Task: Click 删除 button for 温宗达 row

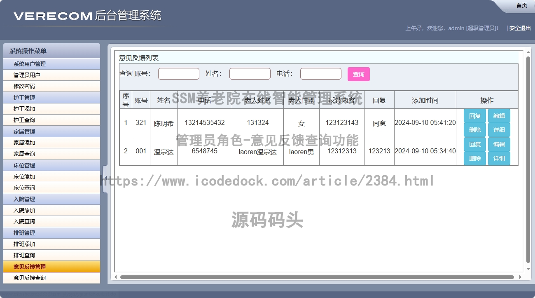Action: [x=475, y=158]
